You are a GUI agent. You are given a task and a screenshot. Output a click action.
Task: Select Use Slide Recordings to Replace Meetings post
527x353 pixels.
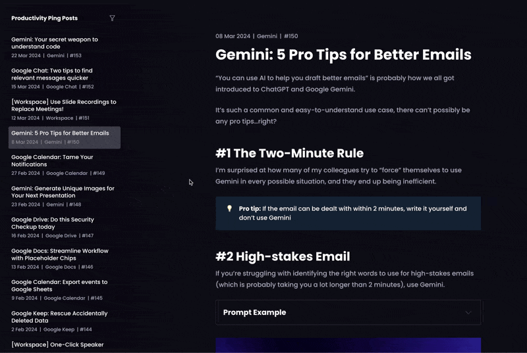64,110
